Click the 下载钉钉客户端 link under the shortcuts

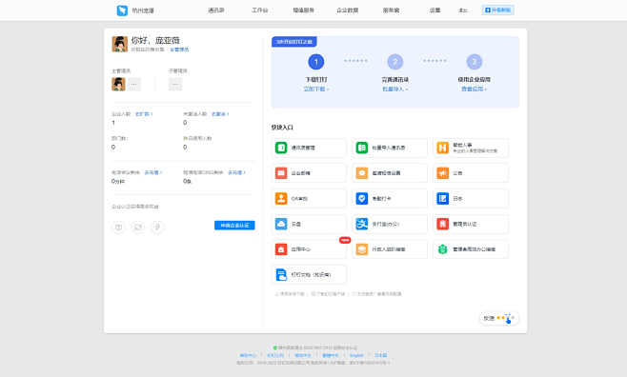coord(328,294)
